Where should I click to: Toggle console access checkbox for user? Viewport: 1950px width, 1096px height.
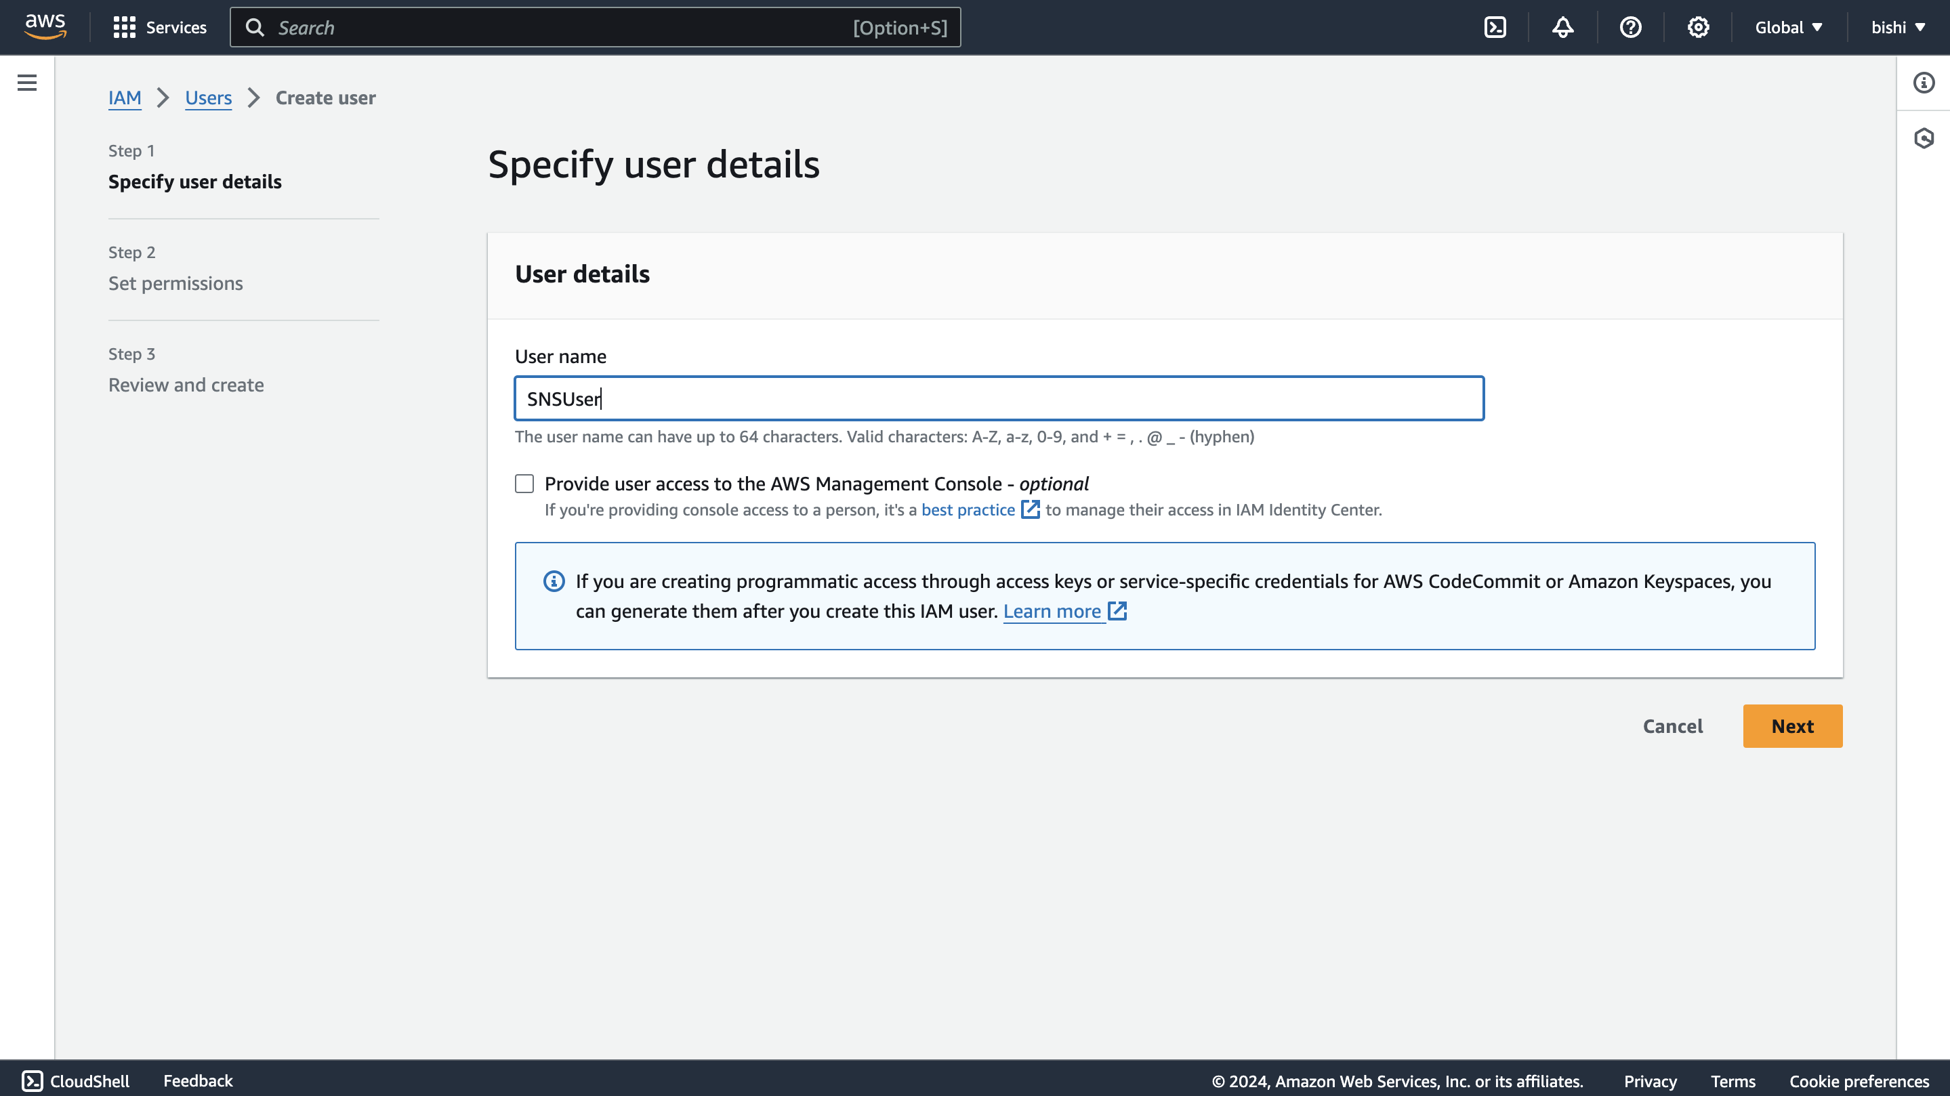click(x=525, y=483)
